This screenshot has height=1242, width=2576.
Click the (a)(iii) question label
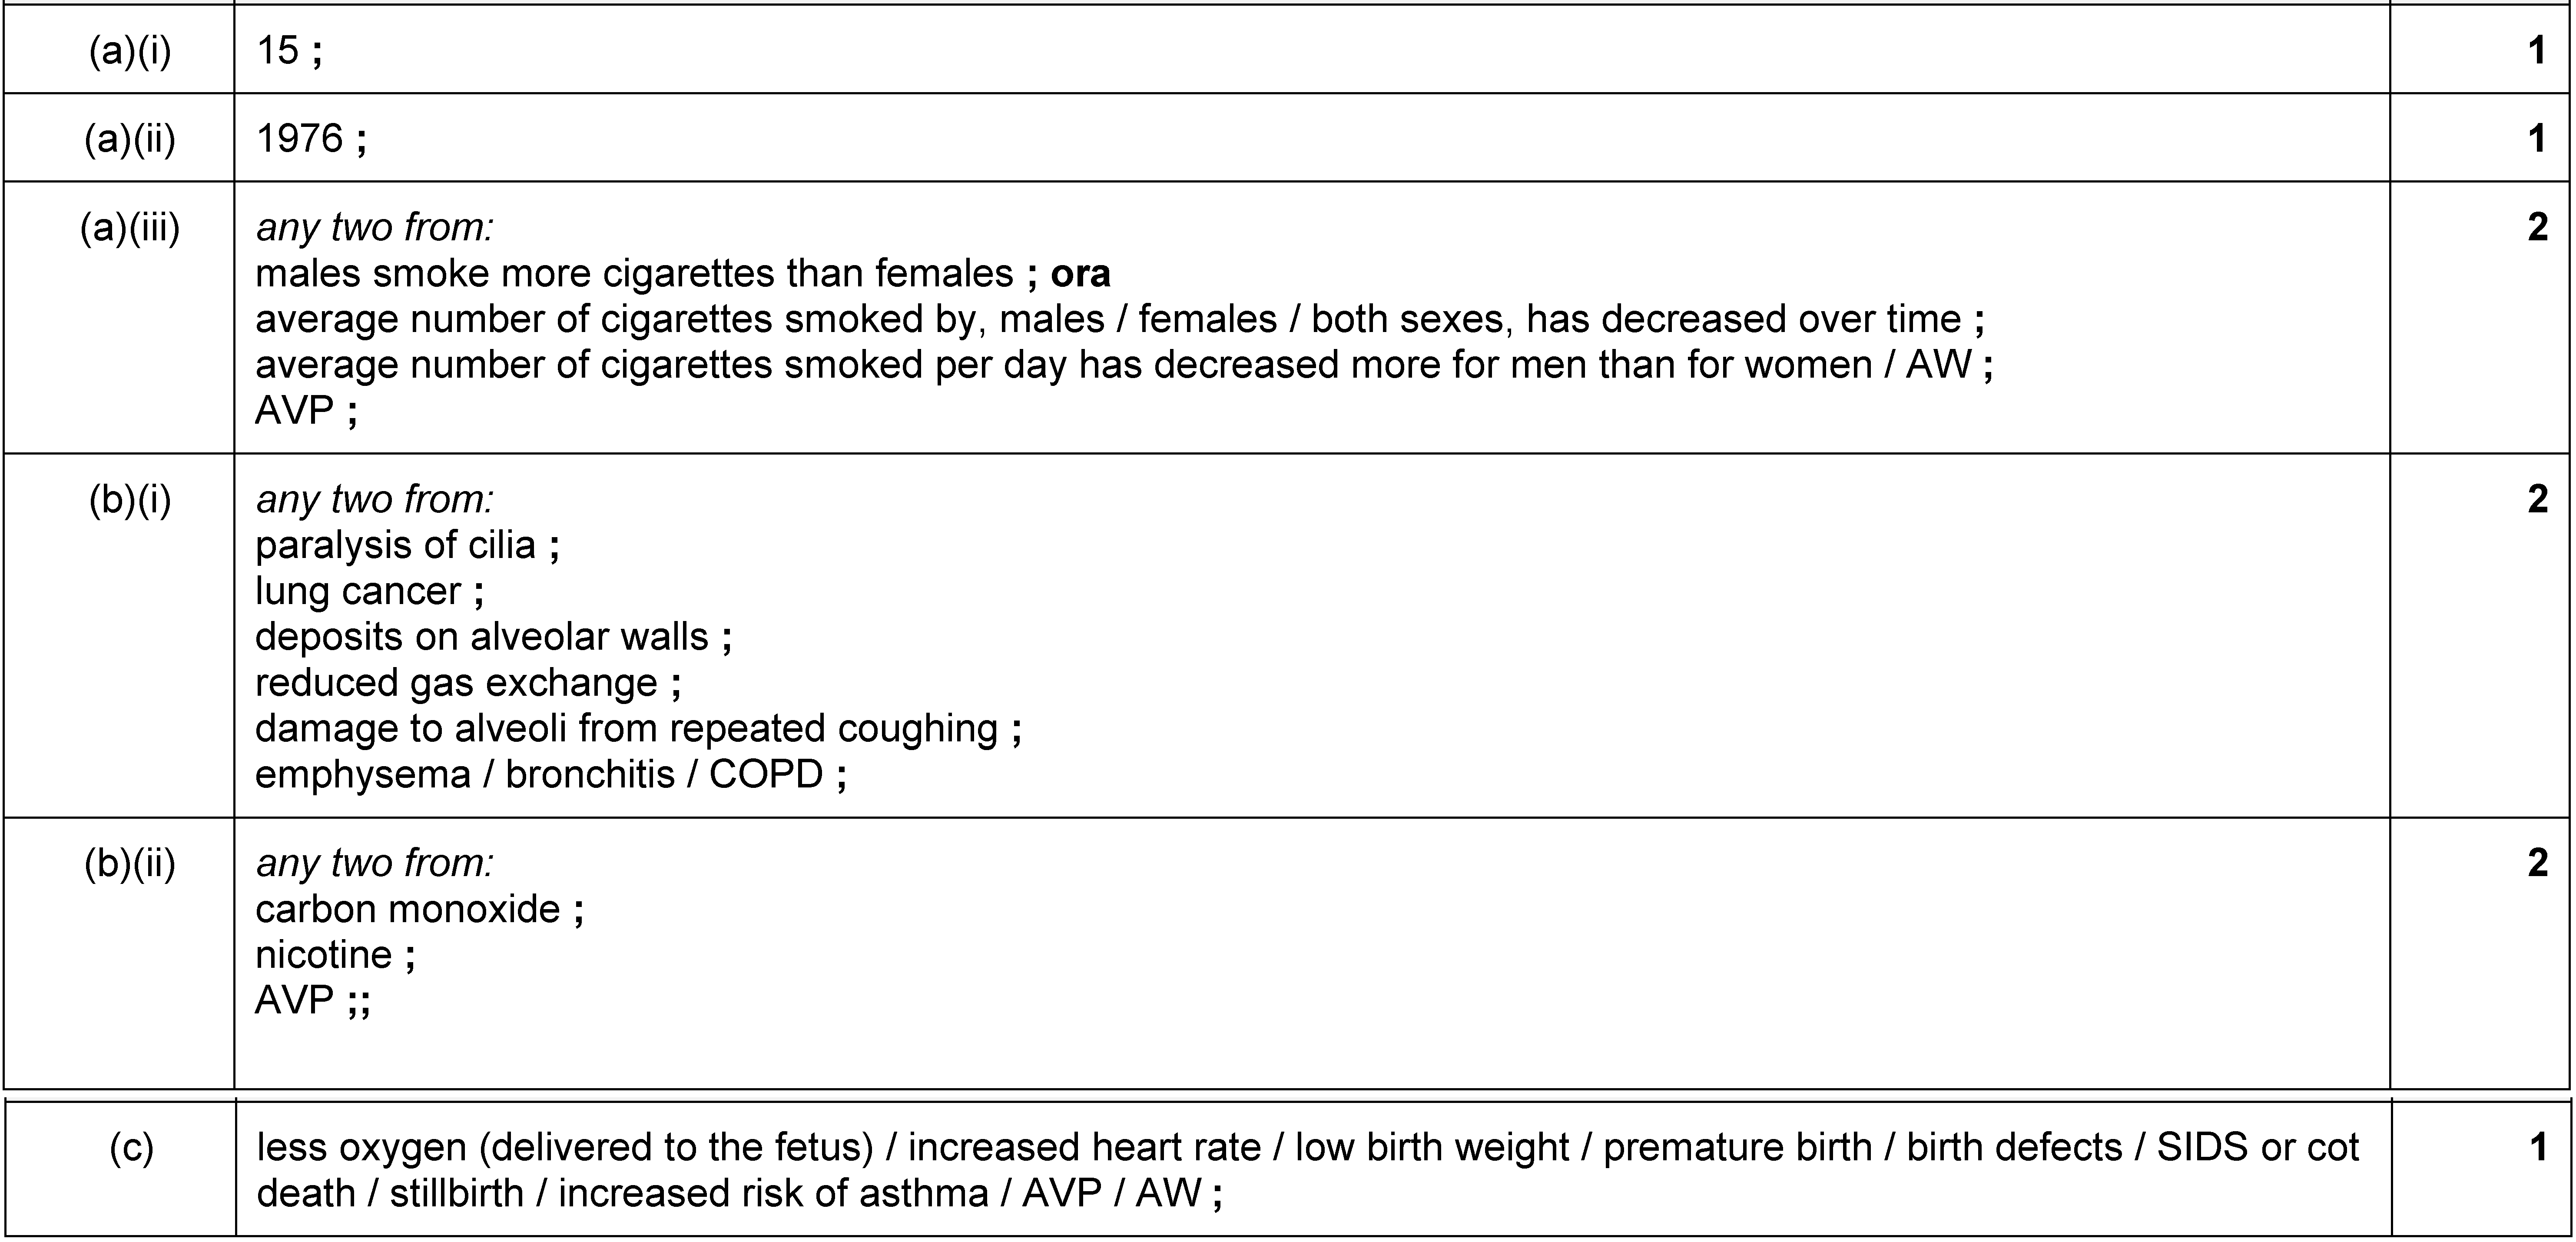tap(130, 228)
